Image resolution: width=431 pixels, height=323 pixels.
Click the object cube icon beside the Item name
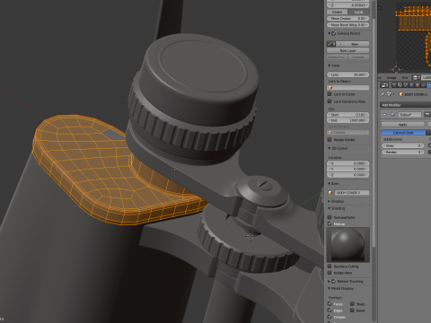coord(330,193)
